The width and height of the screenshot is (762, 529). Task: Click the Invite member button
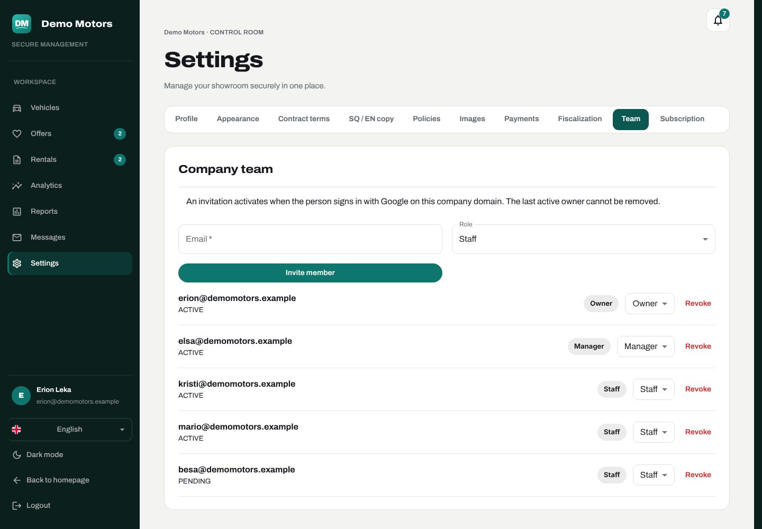pyautogui.click(x=310, y=273)
